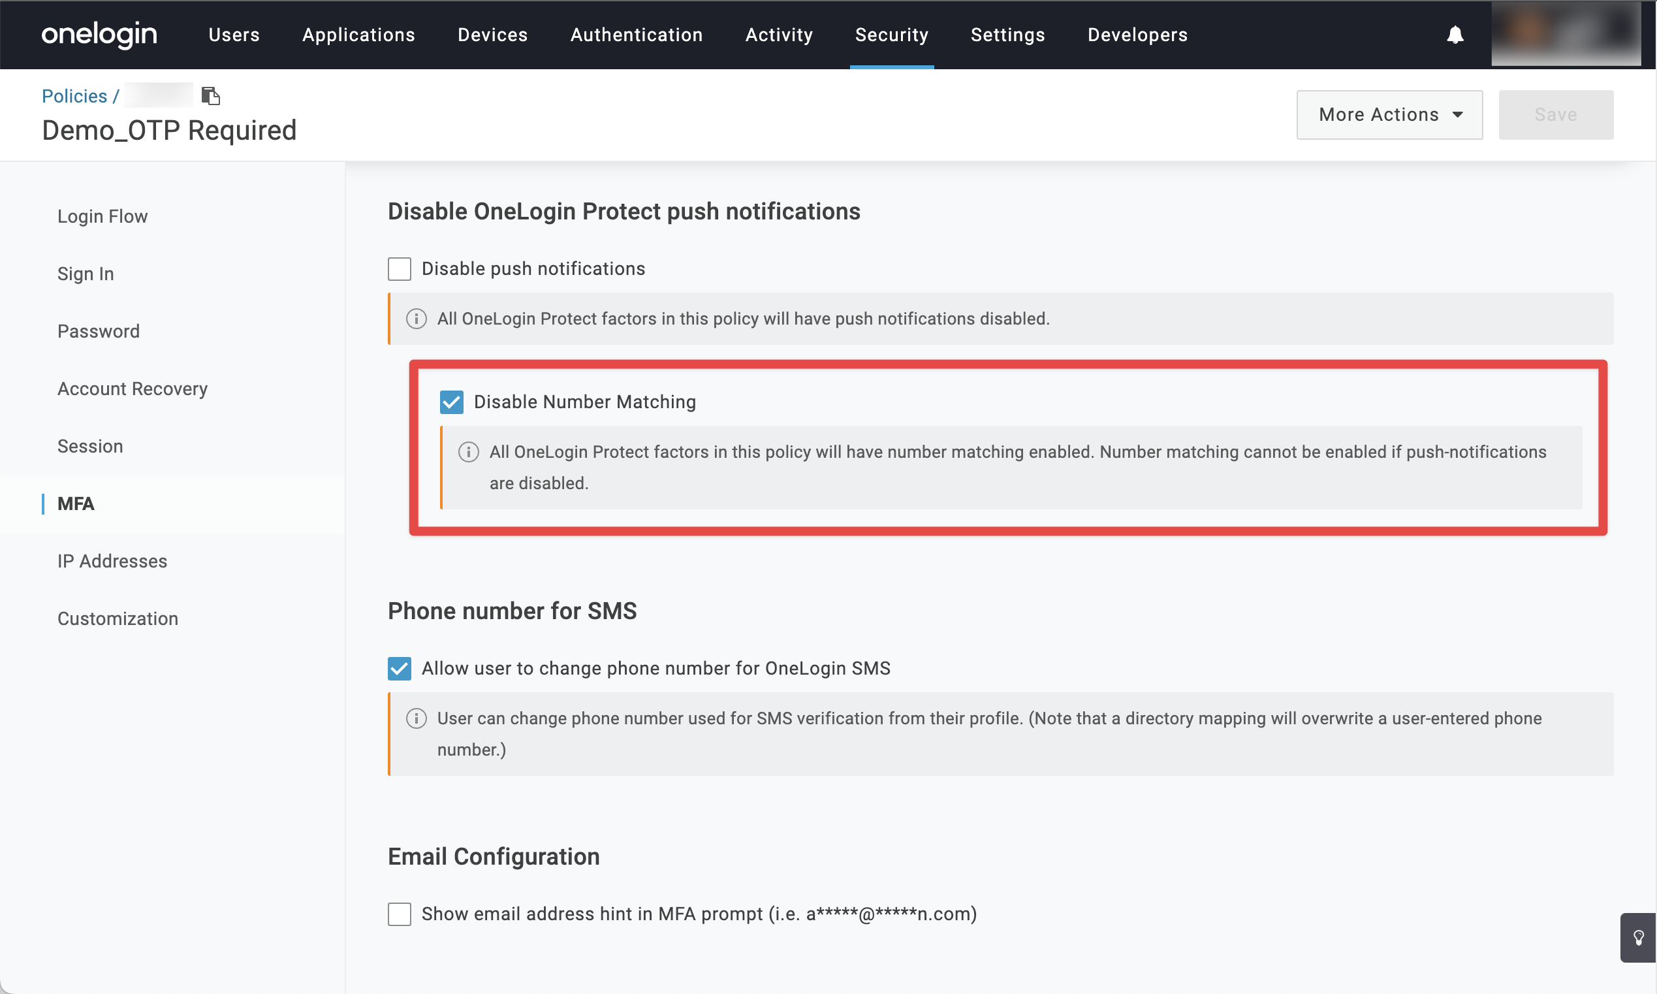Expand the More Actions dropdown
Screen dimensions: 1657x994
1389,114
